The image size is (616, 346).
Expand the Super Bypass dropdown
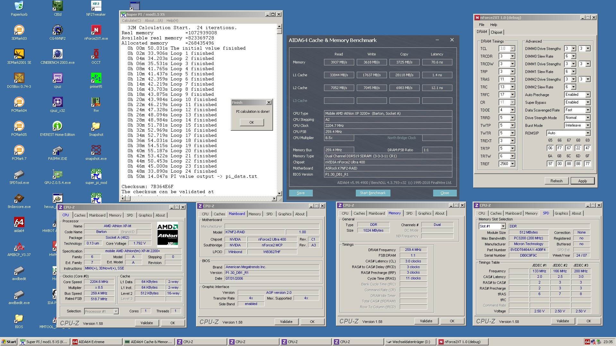pos(588,102)
